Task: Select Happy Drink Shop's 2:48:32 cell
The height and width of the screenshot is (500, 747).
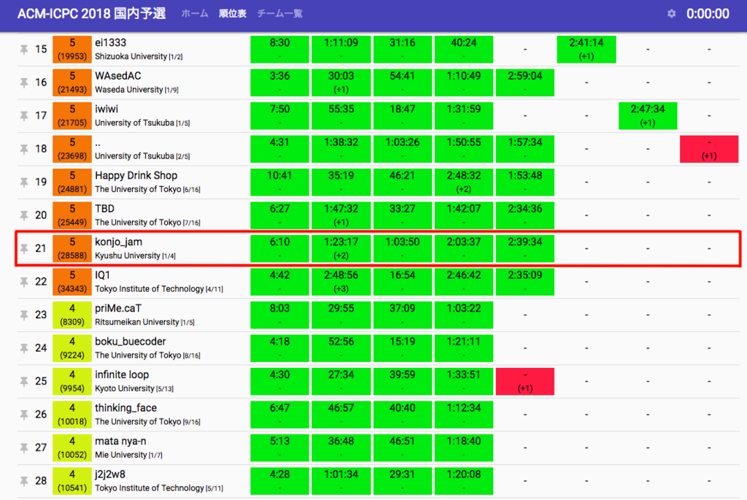Action: (463, 182)
